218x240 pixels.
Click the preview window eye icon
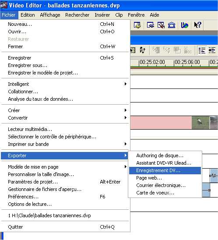(x=150, y=25)
